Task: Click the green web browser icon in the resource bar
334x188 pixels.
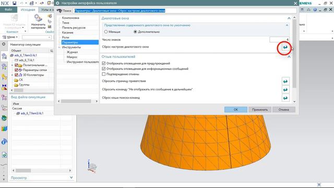Action: point(4,118)
